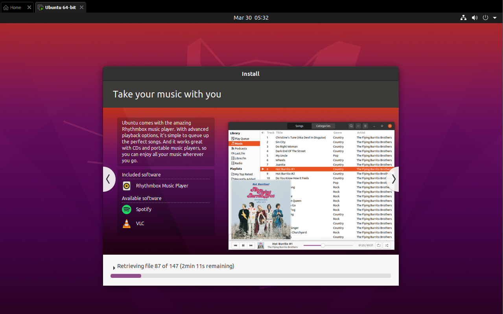Open the system menu dropdown arrow

[x=495, y=18]
